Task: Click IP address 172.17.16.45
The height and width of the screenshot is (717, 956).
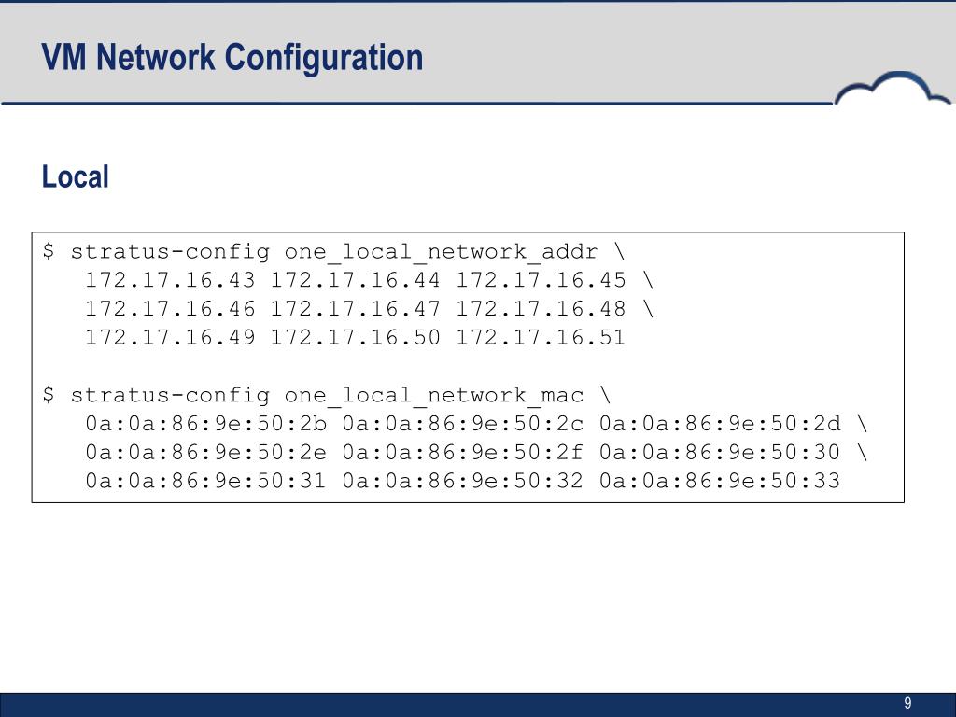Action: click(541, 280)
